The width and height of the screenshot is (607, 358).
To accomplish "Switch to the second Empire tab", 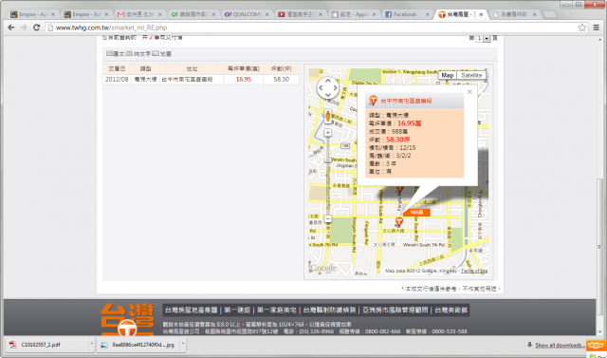I will coord(86,14).
